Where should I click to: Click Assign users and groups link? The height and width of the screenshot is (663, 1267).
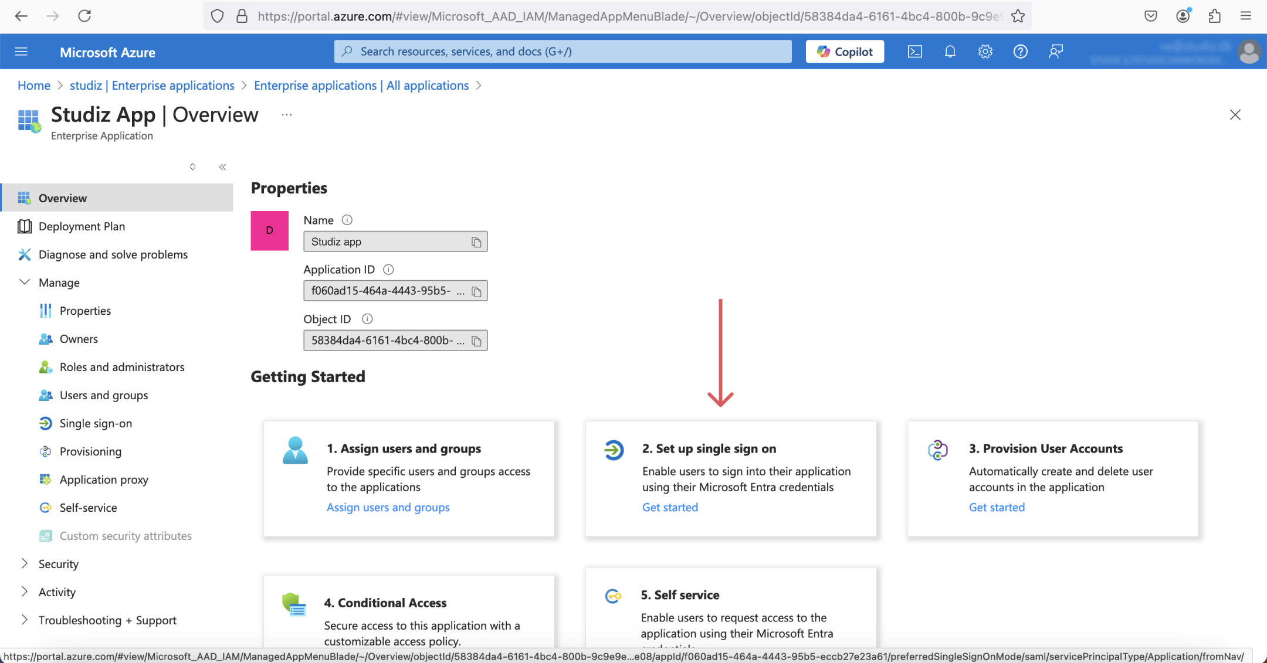(x=388, y=507)
